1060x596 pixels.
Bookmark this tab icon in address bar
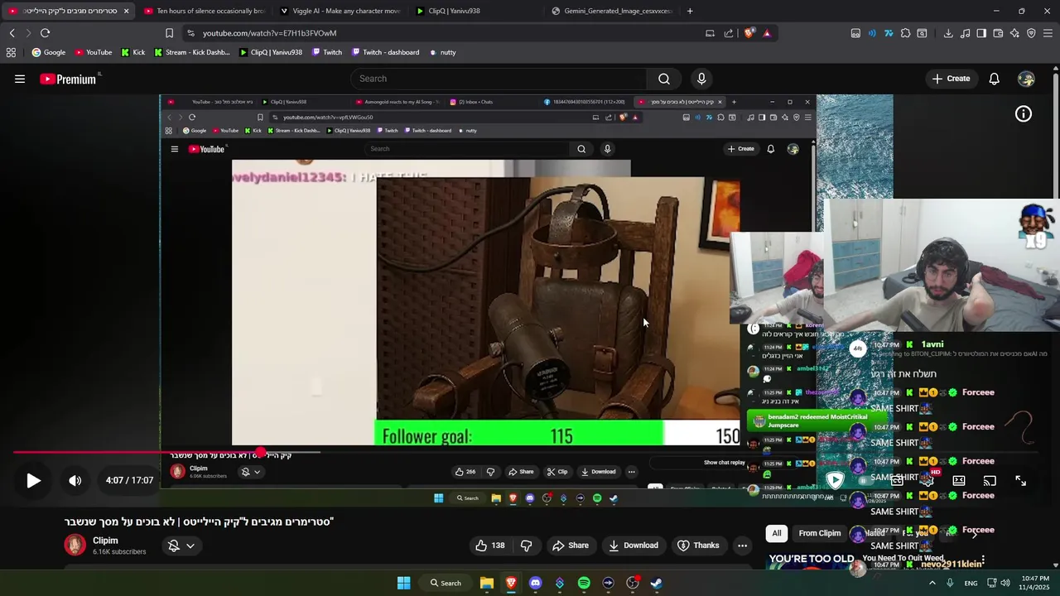click(x=169, y=33)
